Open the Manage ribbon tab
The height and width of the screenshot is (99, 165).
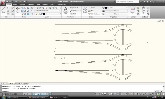point(45,4)
